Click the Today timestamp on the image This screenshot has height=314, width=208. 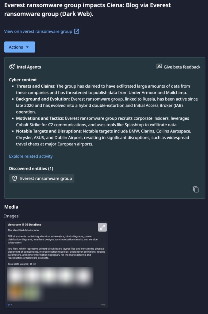coord(103,305)
